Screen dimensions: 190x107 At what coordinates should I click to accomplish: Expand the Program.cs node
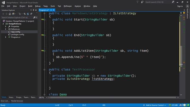click(x=6, y=37)
